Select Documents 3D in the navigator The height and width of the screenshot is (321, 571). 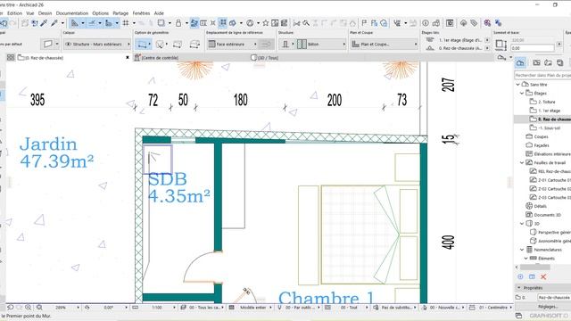(x=547, y=215)
